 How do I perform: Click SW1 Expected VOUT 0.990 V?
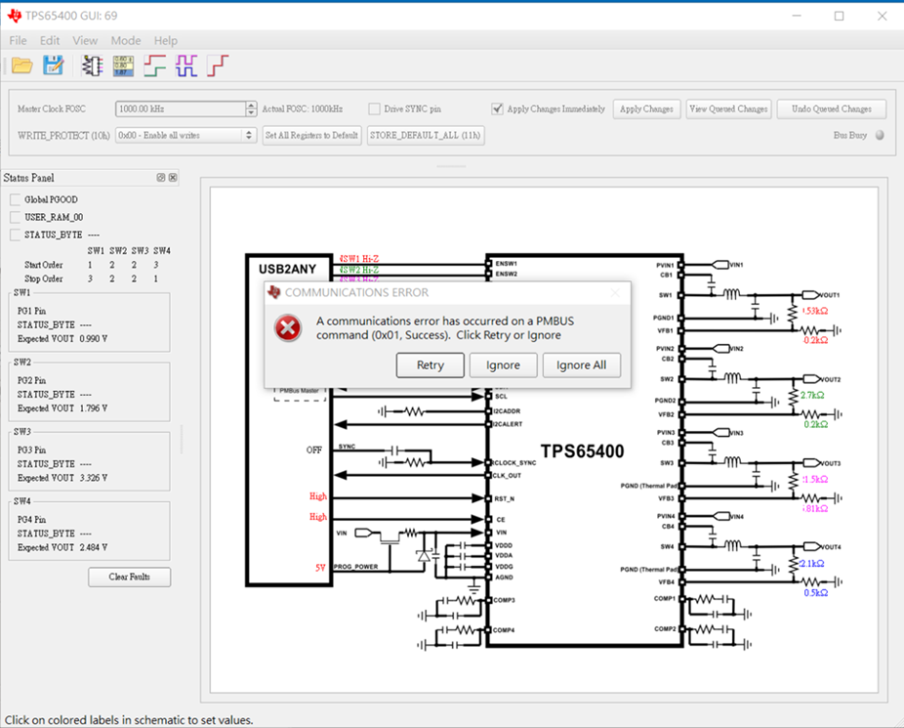pyautogui.click(x=62, y=339)
